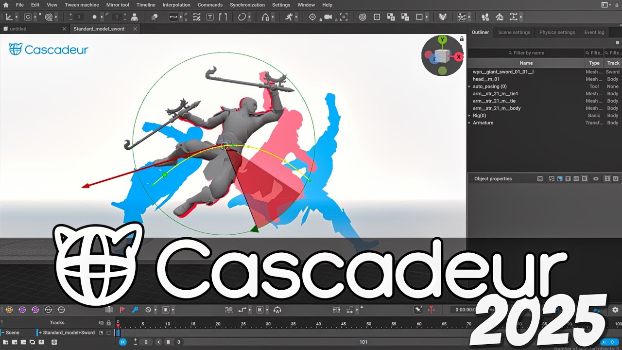The width and height of the screenshot is (622, 350).
Task: Expand the Rig(0) tree item
Action: click(469, 116)
